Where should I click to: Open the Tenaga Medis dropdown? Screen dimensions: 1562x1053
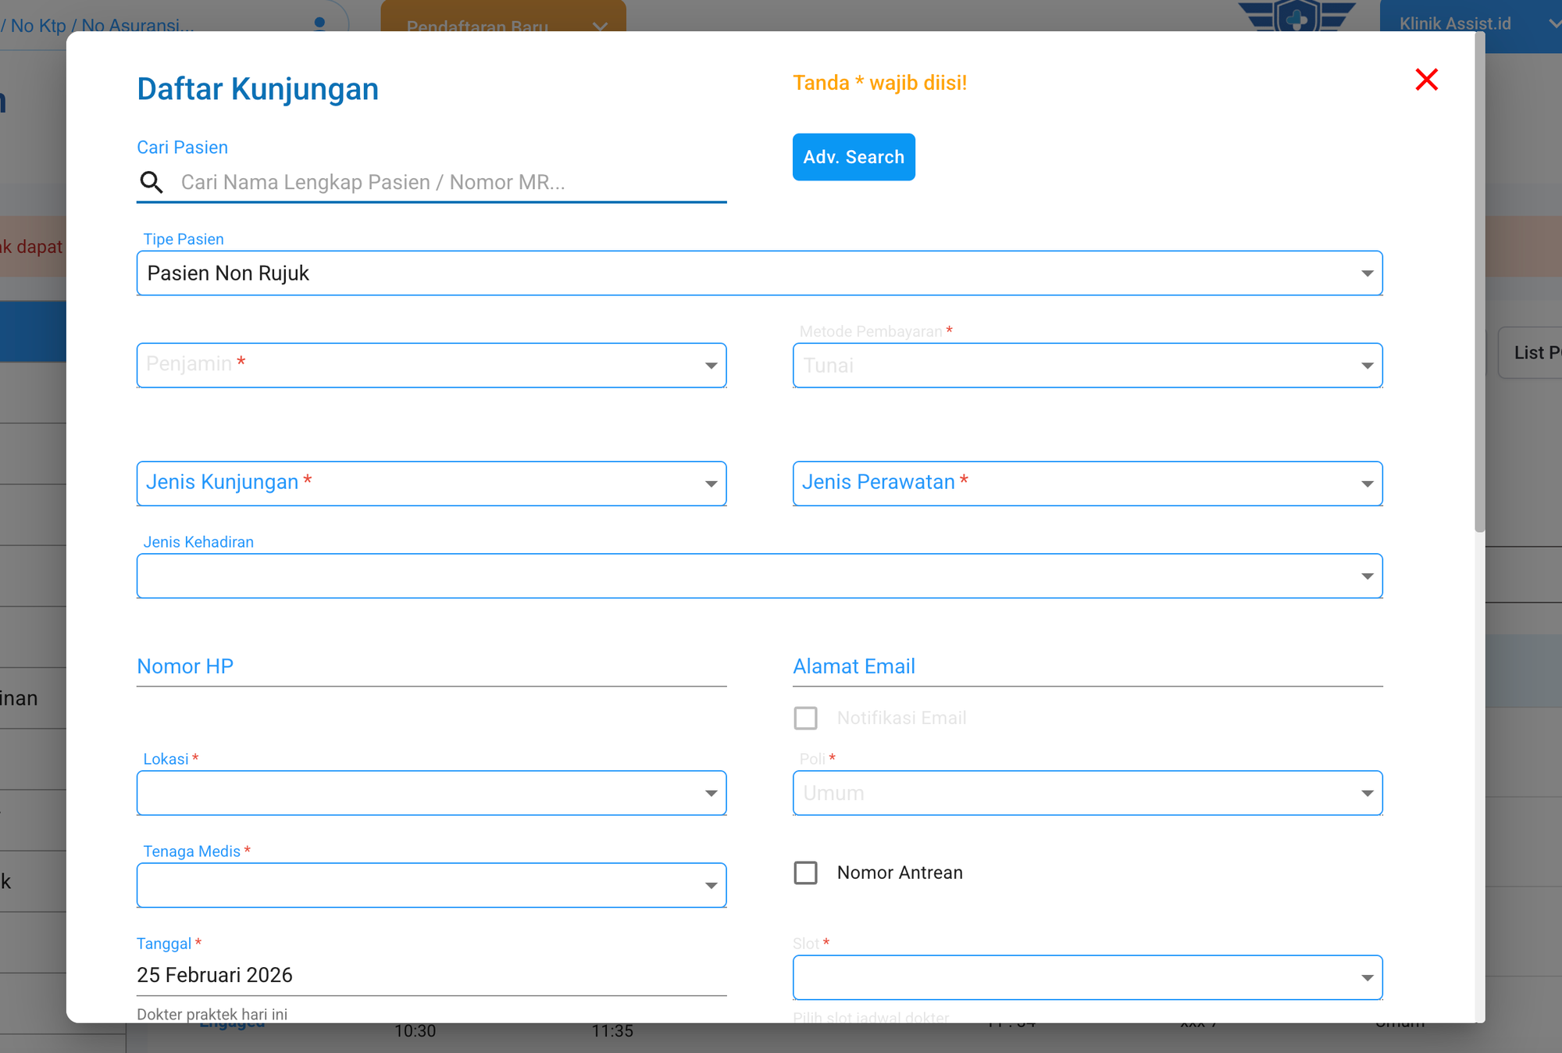pos(431,885)
